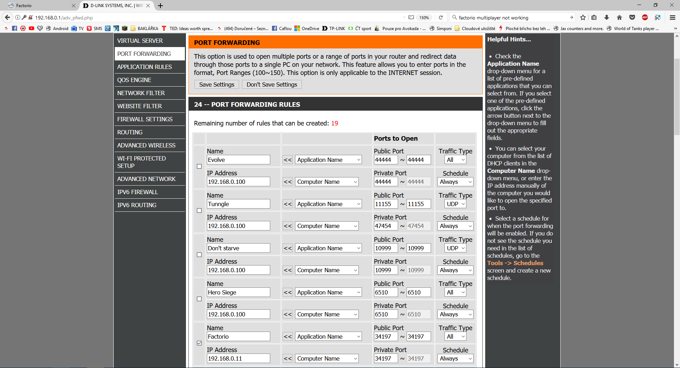Screen dimensions: 680x368
Task: Open Traffic Type dropdown for Tunngle
Action: click(455, 204)
